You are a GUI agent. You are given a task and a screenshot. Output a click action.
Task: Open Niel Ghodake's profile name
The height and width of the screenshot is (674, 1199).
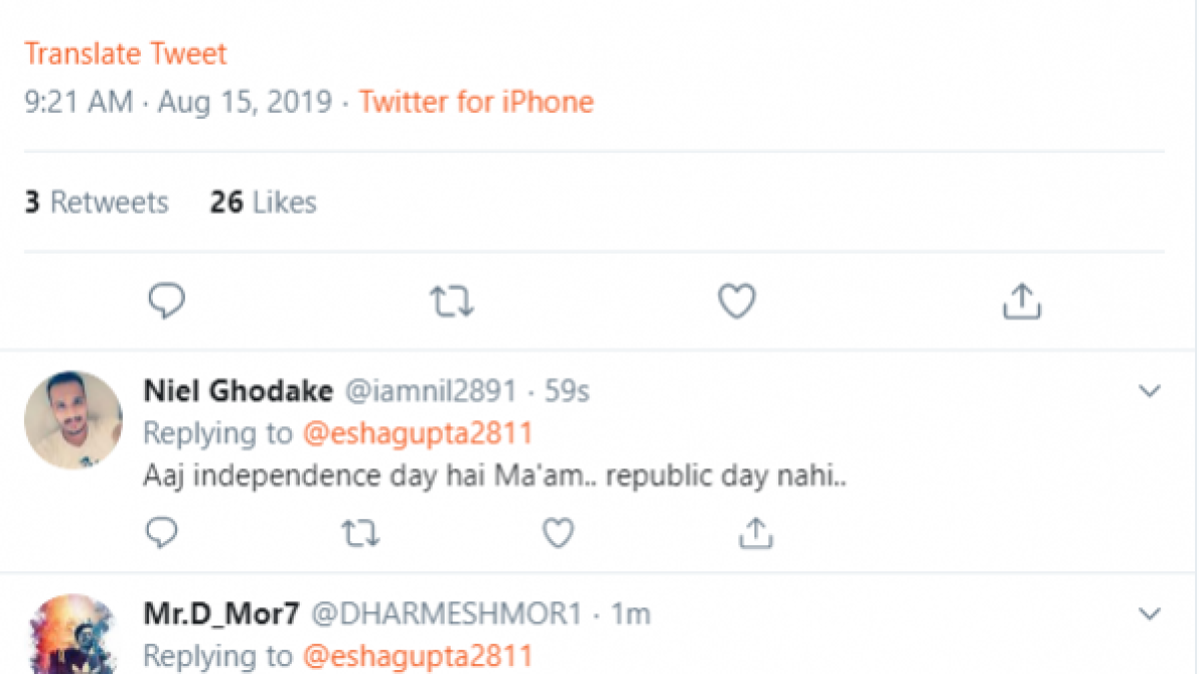point(239,390)
